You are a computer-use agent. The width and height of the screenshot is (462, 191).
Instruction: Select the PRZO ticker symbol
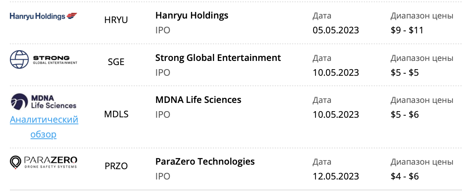coord(116,166)
